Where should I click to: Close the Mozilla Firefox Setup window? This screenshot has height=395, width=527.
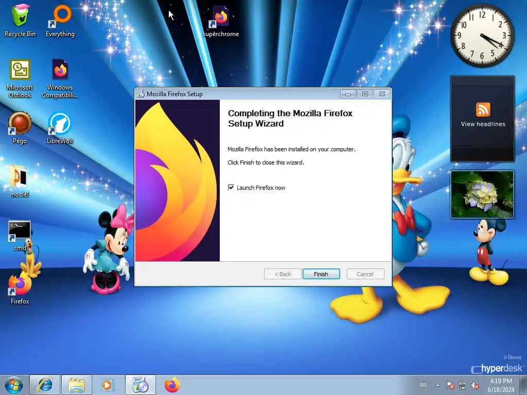pos(382,94)
